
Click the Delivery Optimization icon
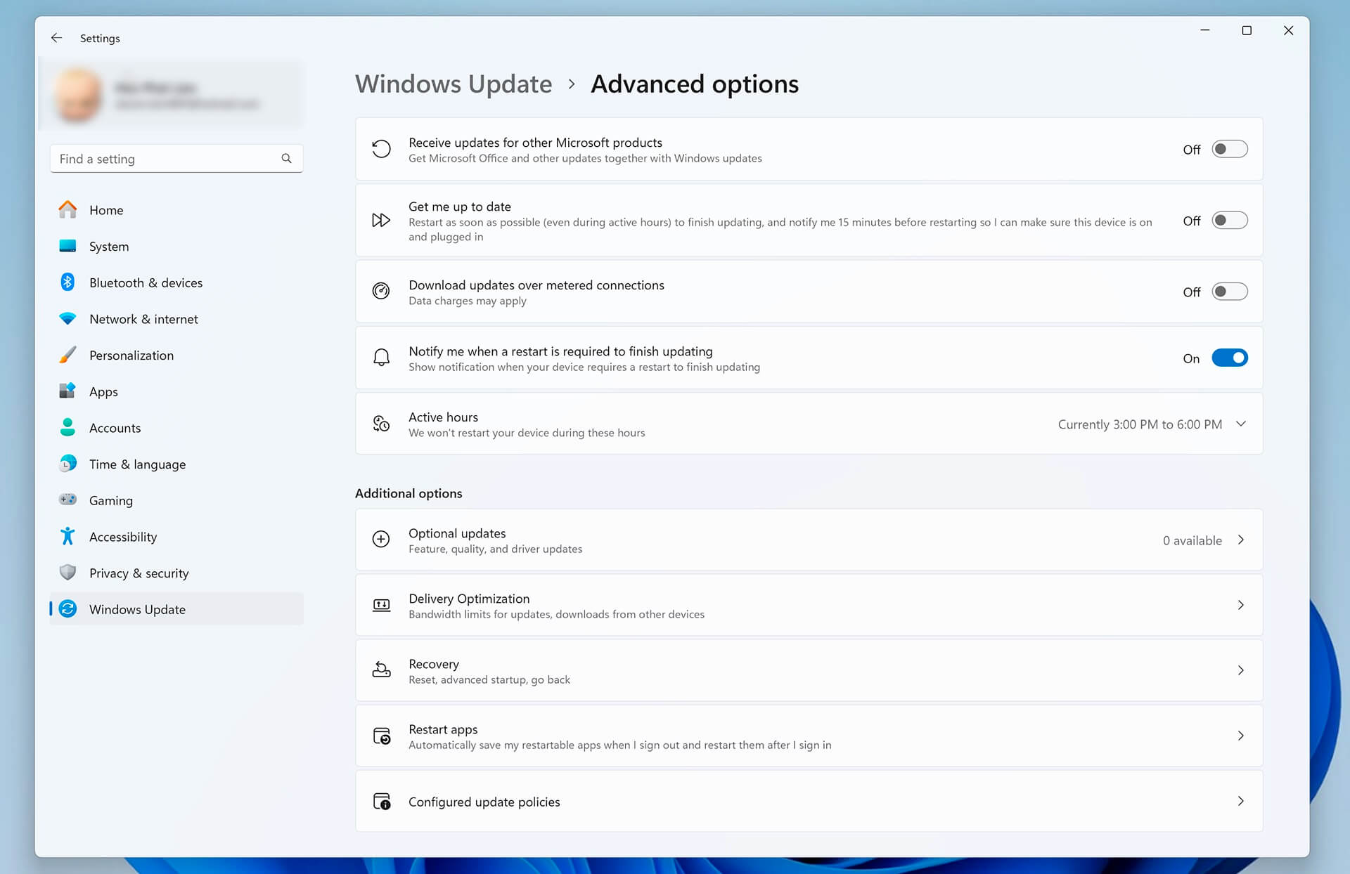coord(381,605)
